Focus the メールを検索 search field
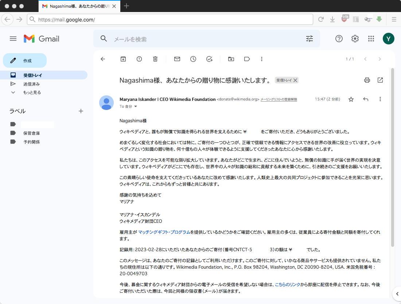Viewport: 401px width, 304px height. tap(207, 39)
